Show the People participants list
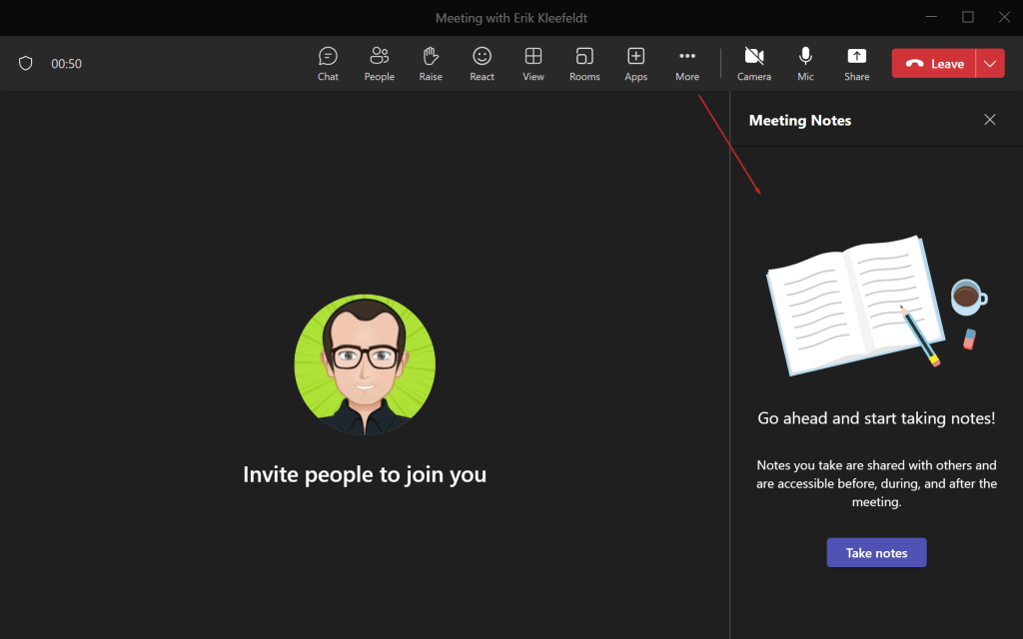 click(379, 63)
